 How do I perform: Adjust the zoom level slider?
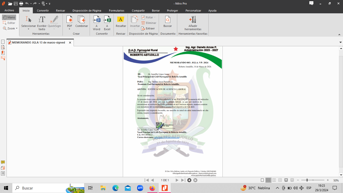tap(307, 180)
